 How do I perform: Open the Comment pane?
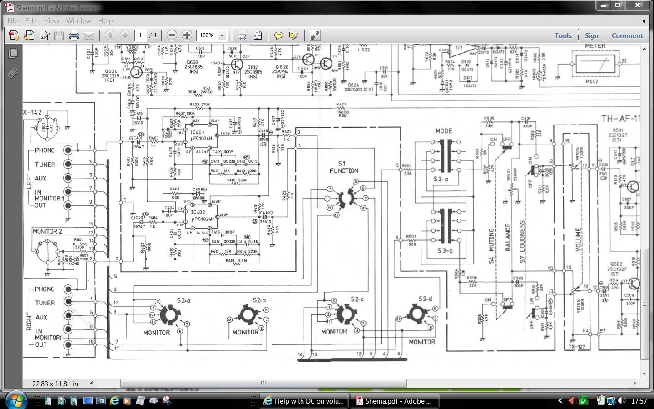627,35
